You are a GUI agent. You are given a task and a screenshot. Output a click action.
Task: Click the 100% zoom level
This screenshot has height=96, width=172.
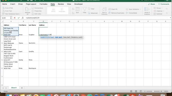(x=166, y=91)
